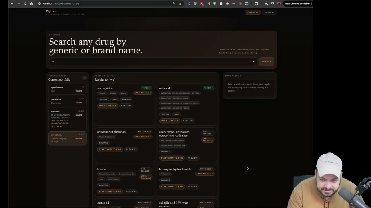The height and width of the screenshot is (208, 371).
Task: Delete semaglutide from the portfolio
Action: [79, 138]
